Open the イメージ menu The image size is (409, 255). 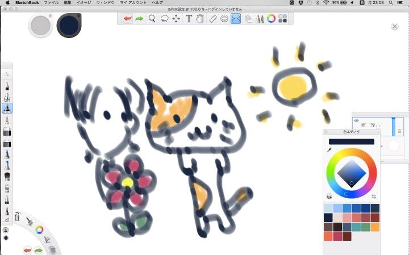point(84,3)
